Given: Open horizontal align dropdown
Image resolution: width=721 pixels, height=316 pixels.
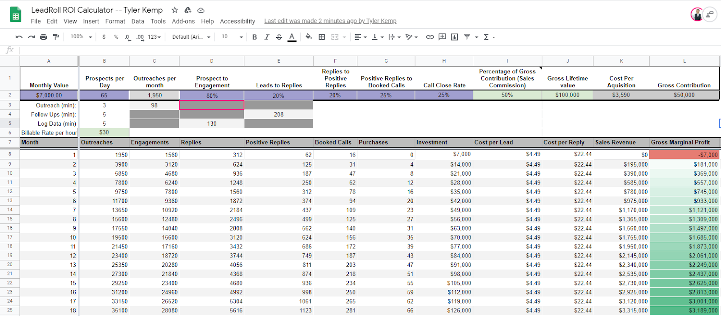Looking at the screenshot, I should point(360,37).
